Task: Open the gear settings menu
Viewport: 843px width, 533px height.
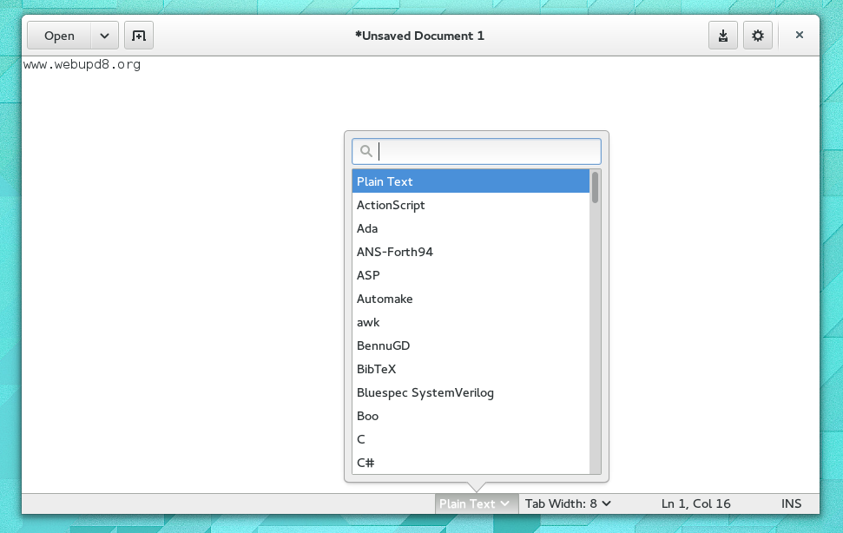Action: 757,36
